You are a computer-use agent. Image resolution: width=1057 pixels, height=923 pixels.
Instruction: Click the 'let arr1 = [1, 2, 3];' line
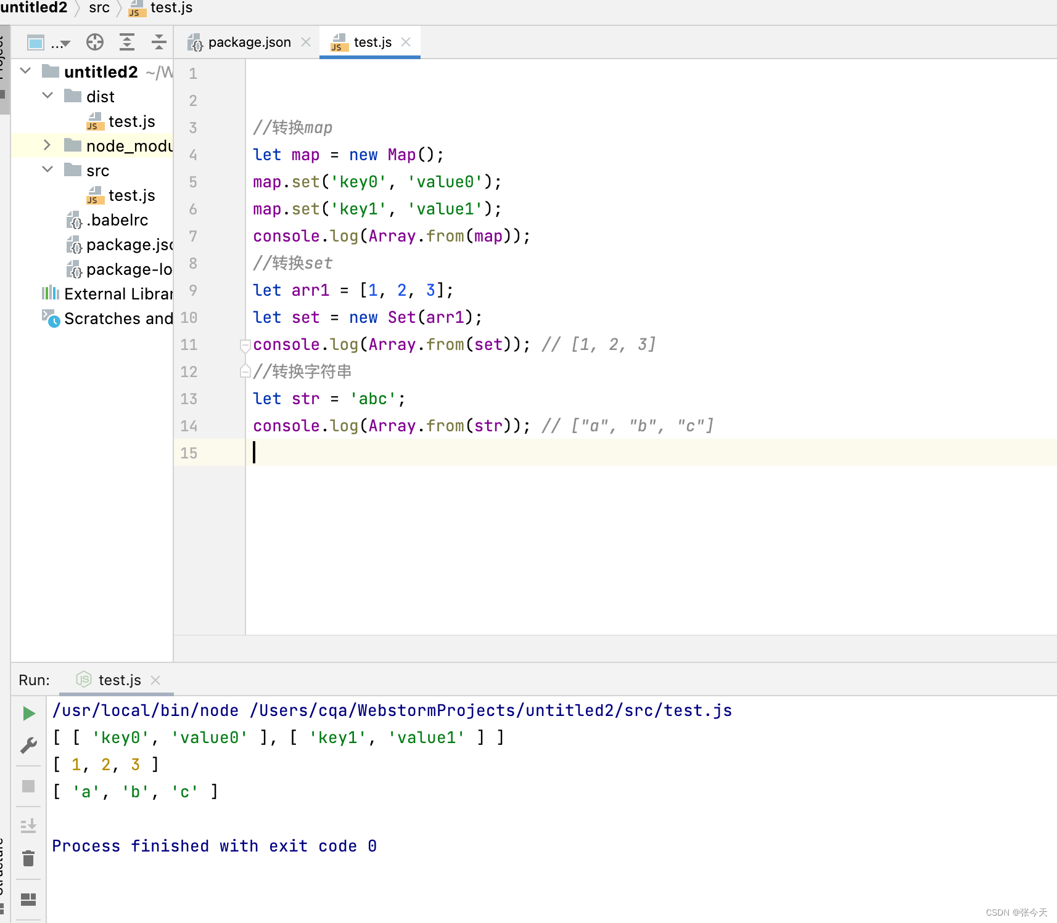click(x=353, y=290)
